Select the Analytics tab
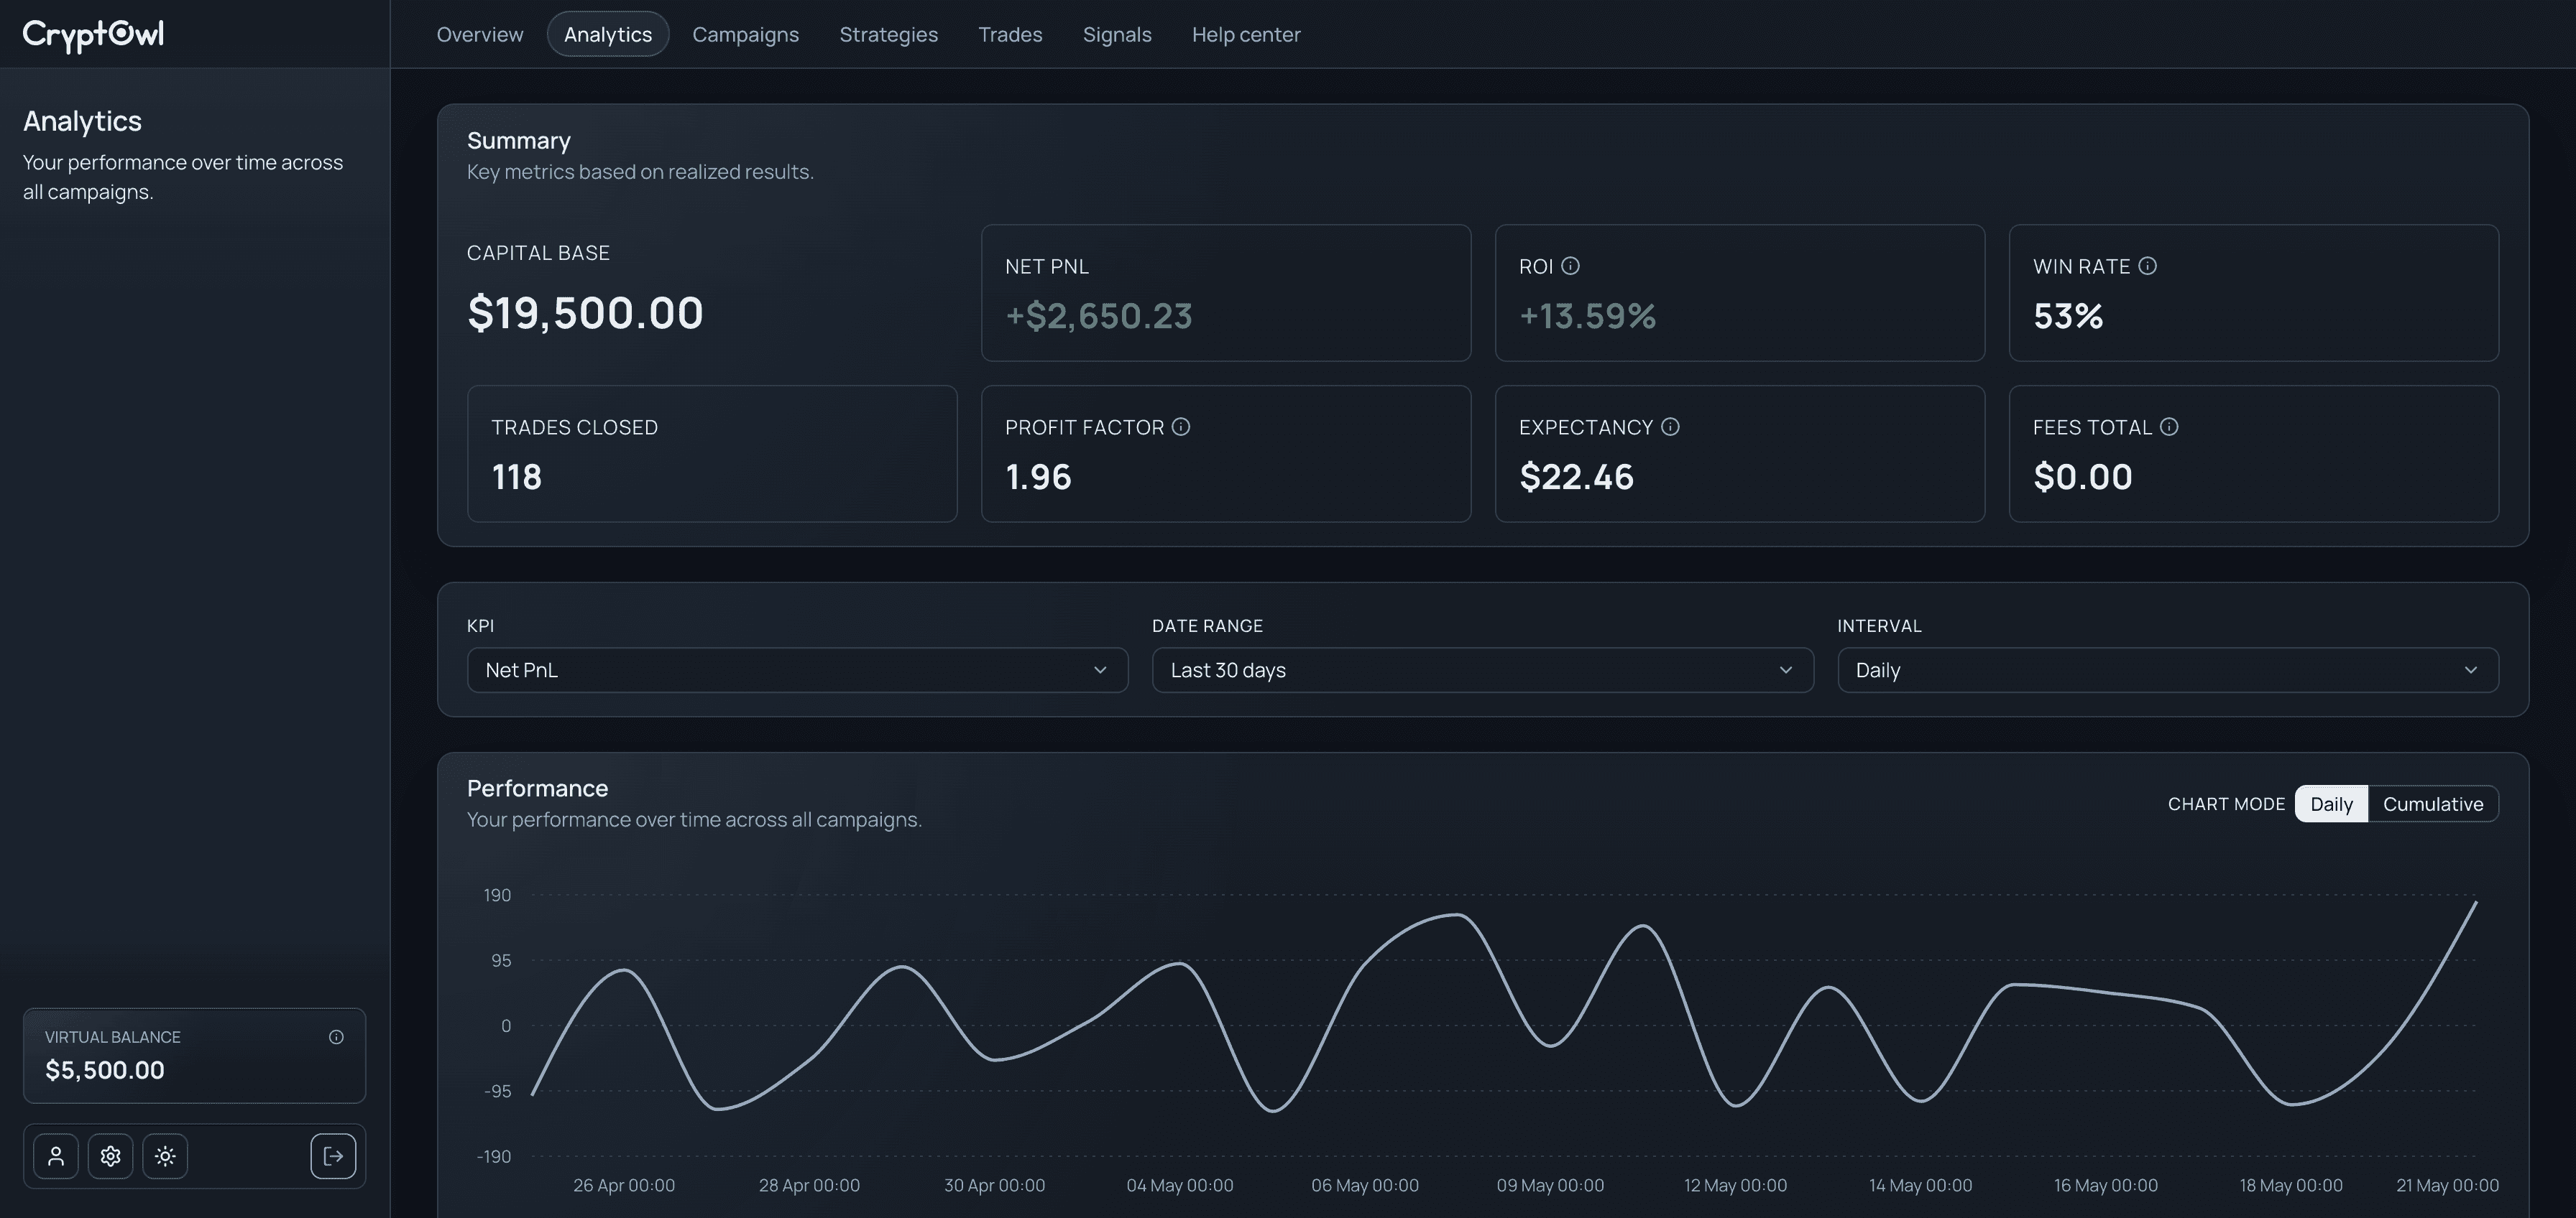This screenshot has height=1218, width=2576. pyautogui.click(x=608, y=34)
